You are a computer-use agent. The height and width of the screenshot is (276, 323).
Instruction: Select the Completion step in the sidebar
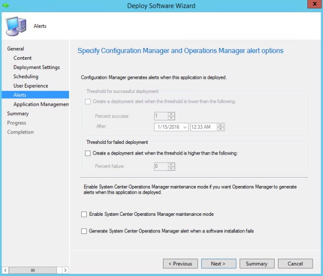click(20, 132)
